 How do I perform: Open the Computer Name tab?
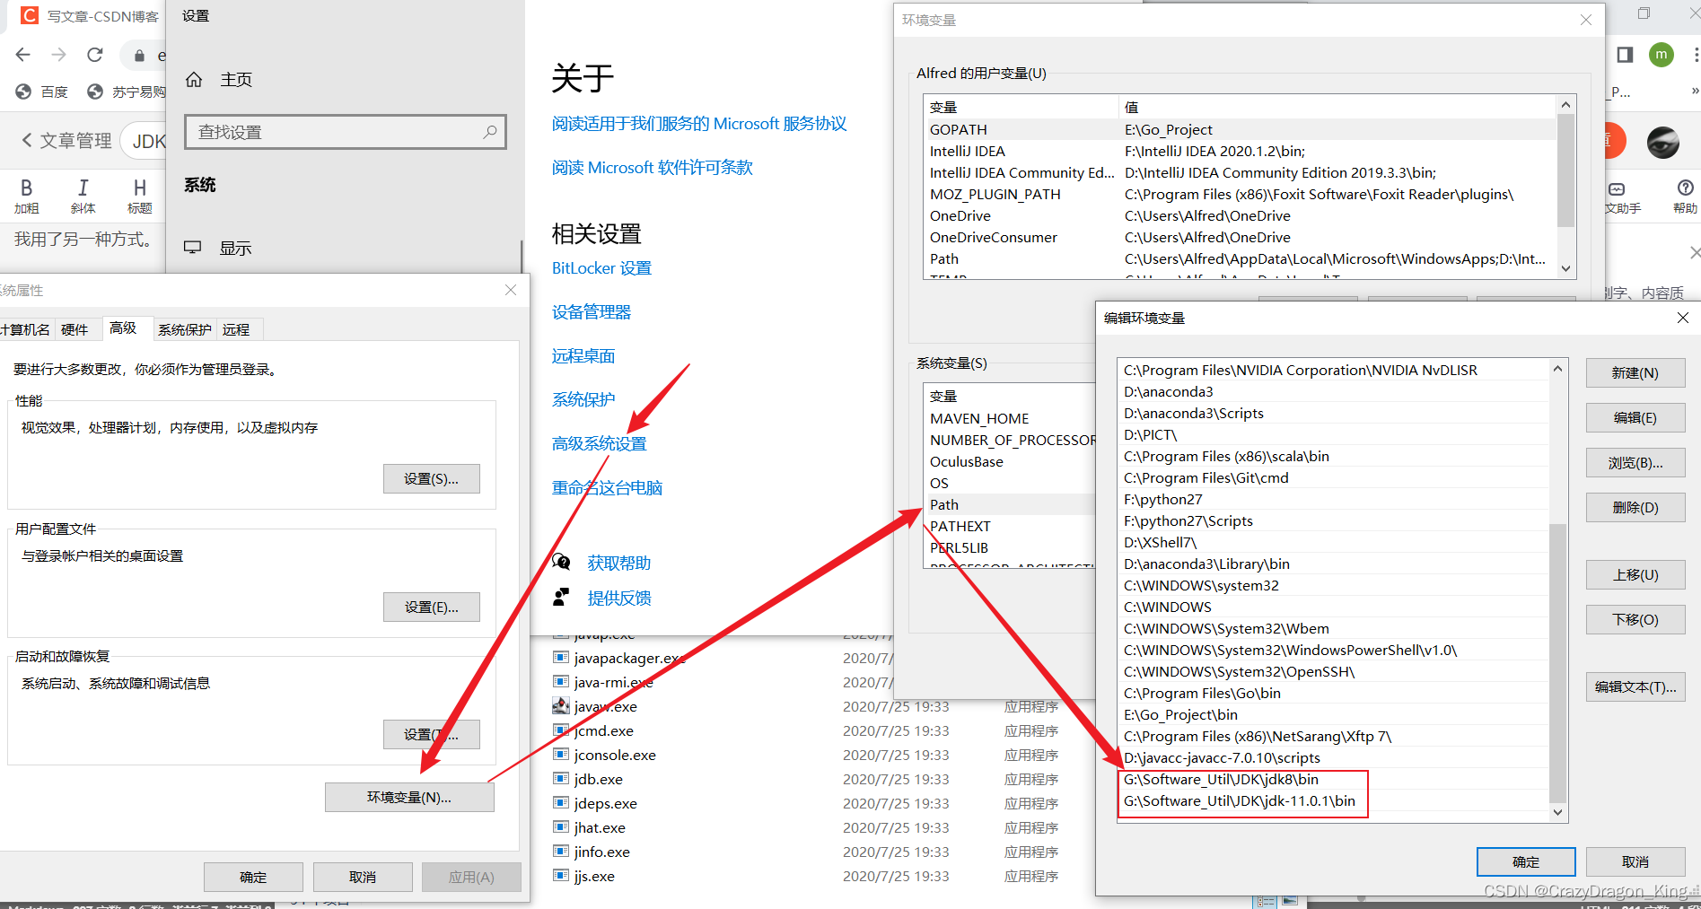click(25, 329)
